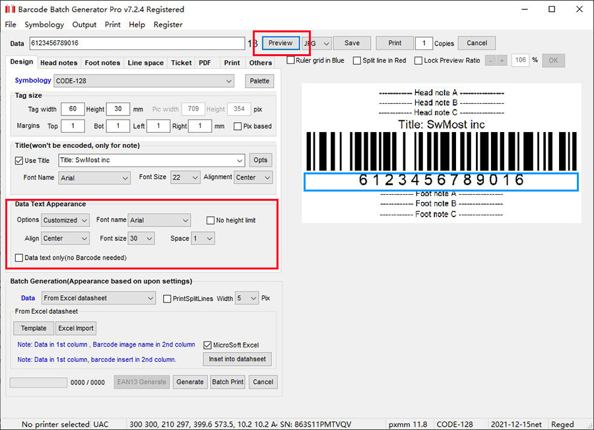Click the Barcode Batch Generator app icon

pos(10,9)
